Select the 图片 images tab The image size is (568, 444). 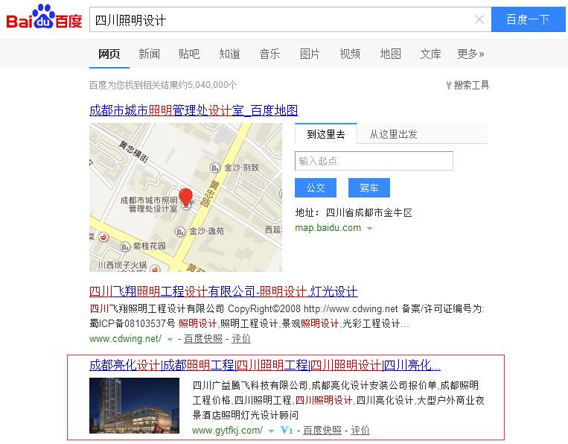pyautogui.click(x=310, y=54)
